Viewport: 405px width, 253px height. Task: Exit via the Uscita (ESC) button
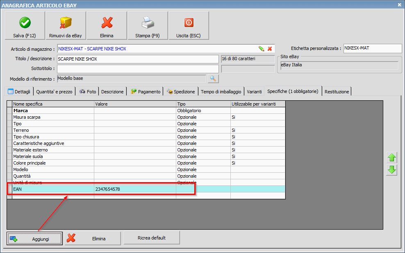tap(189, 25)
